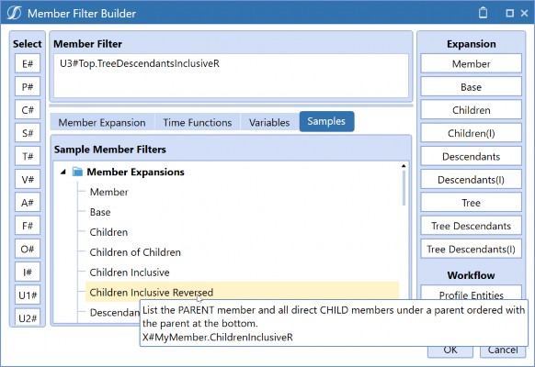Click the Base expansion button
This screenshot has width=535, height=367.
[x=471, y=87]
